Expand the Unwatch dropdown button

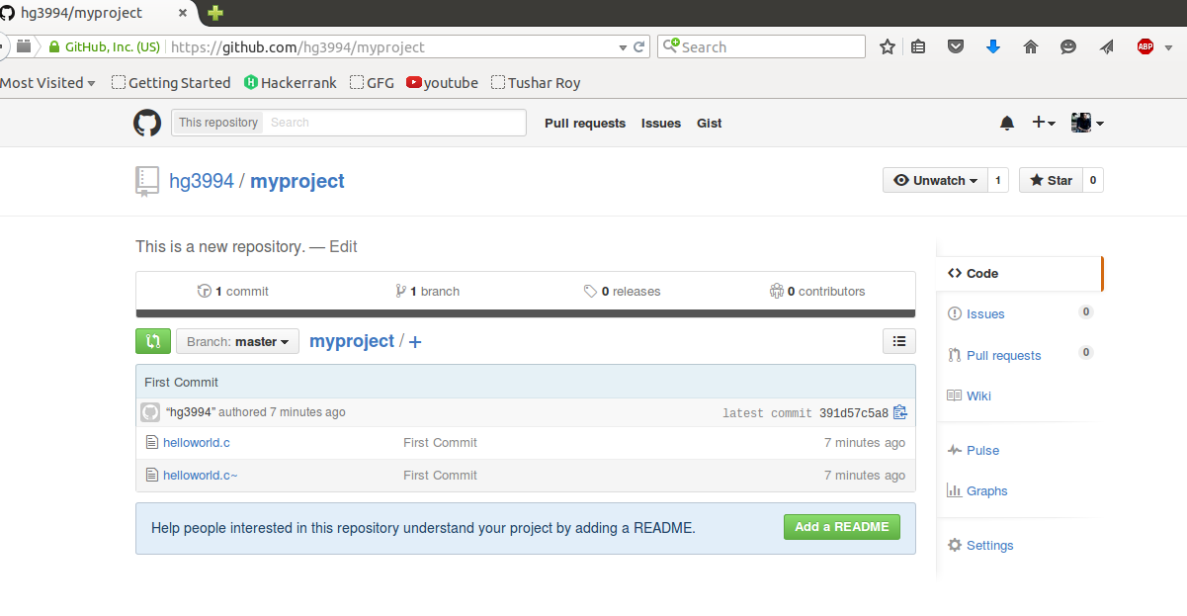934,180
